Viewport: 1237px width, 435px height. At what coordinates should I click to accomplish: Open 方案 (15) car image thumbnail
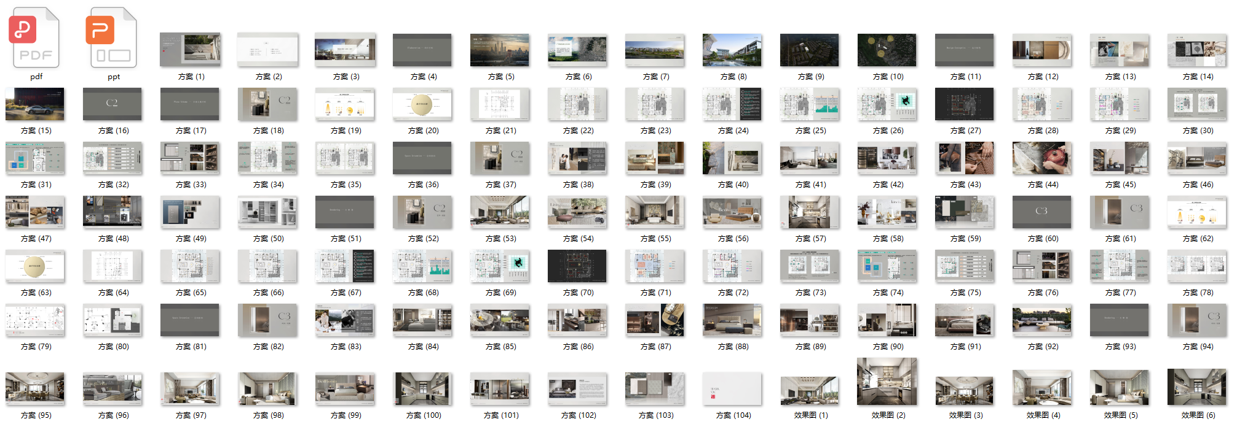pyautogui.click(x=35, y=104)
